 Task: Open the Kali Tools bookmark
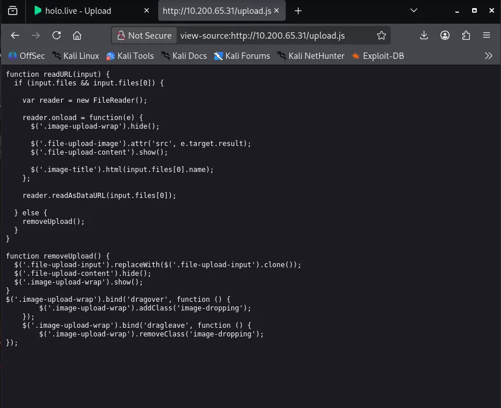pyautogui.click(x=130, y=56)
